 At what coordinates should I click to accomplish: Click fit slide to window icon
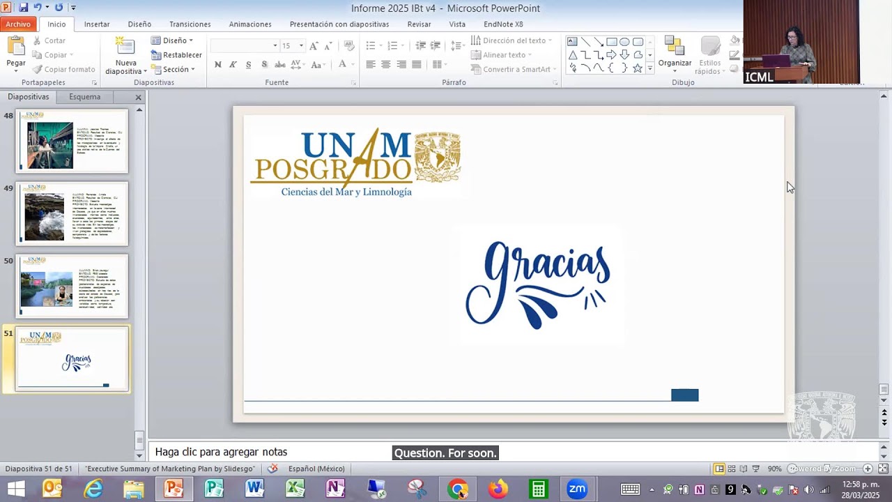coord(883,469)
